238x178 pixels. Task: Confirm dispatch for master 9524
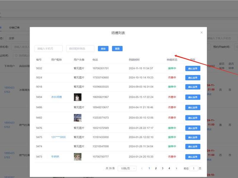192,78
